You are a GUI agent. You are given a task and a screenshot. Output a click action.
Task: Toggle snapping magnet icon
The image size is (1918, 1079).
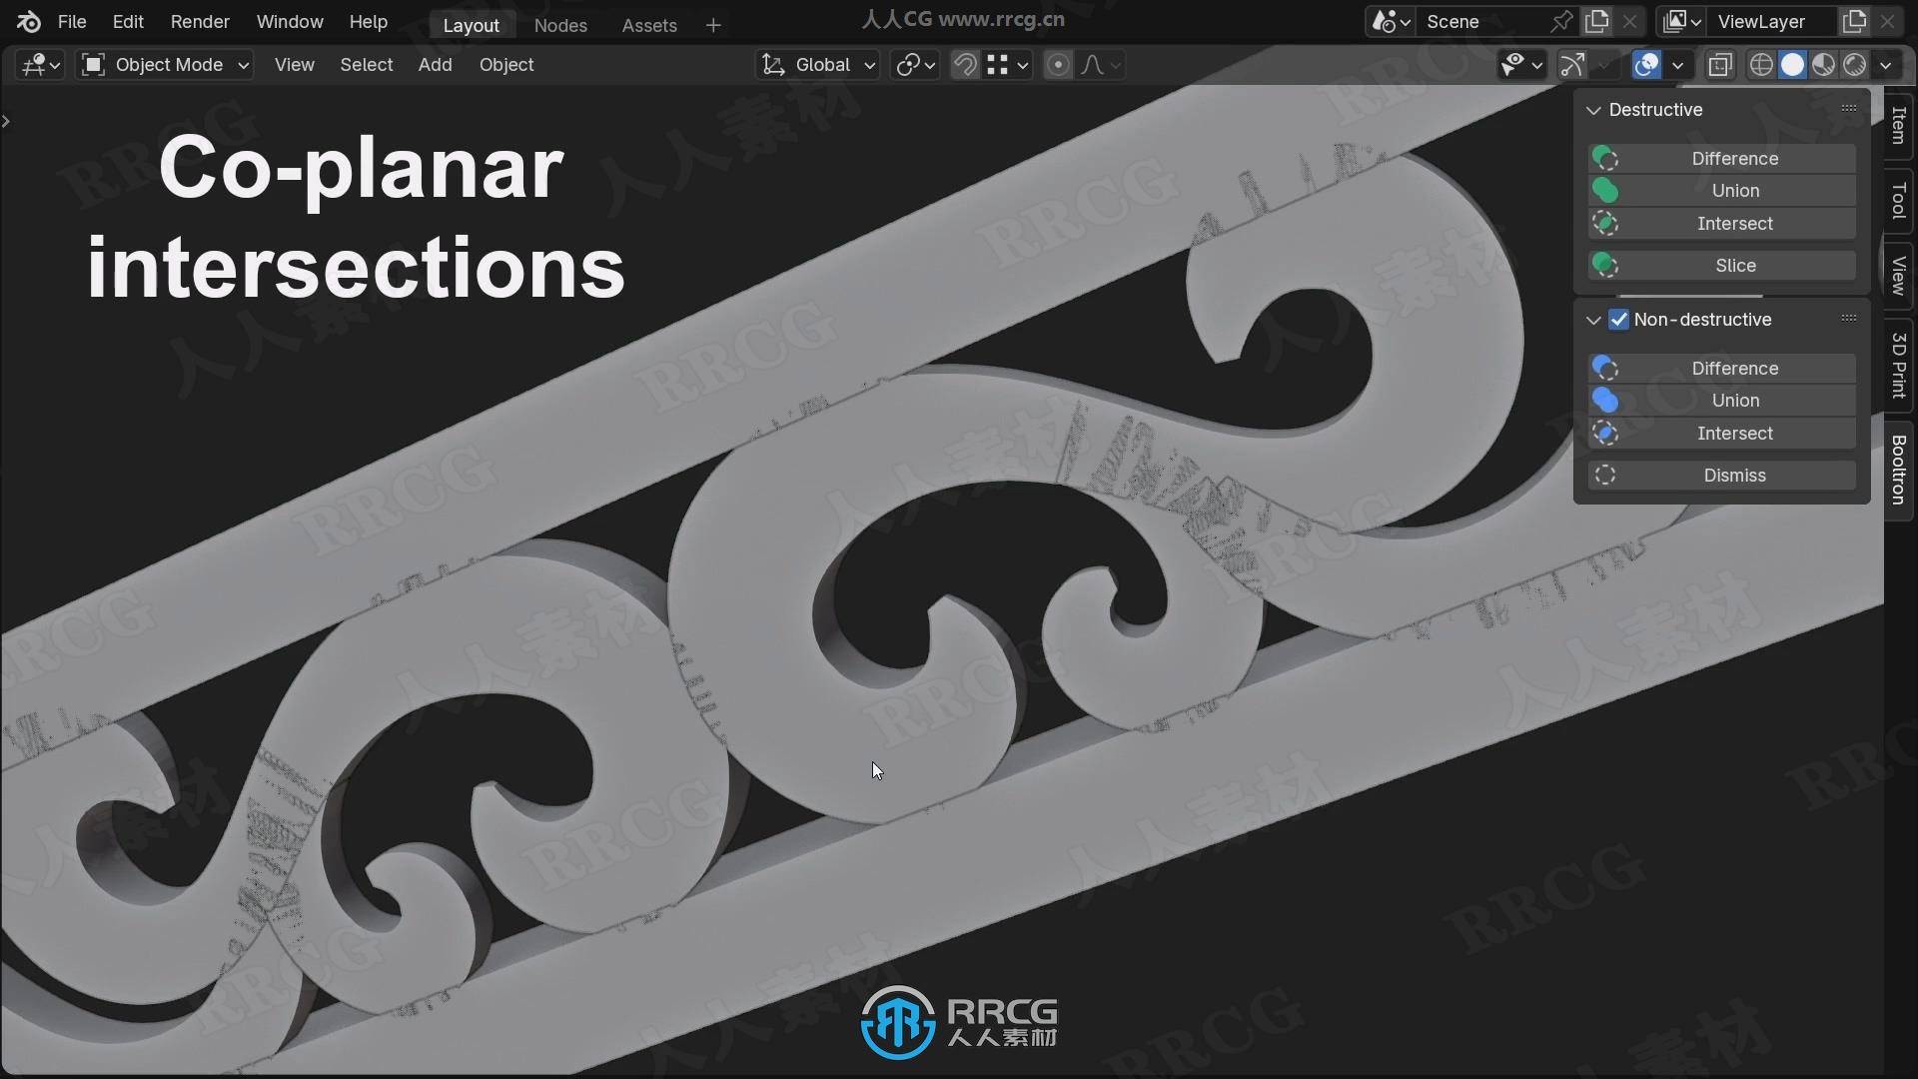point(965,65)
